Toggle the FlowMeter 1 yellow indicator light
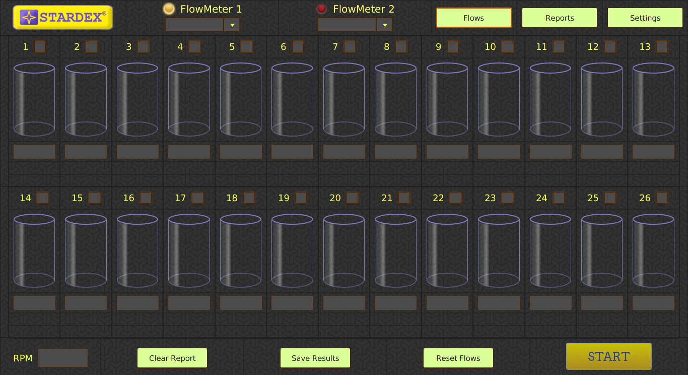This screenshot has height=375, width=688. [x=169, y=9]
